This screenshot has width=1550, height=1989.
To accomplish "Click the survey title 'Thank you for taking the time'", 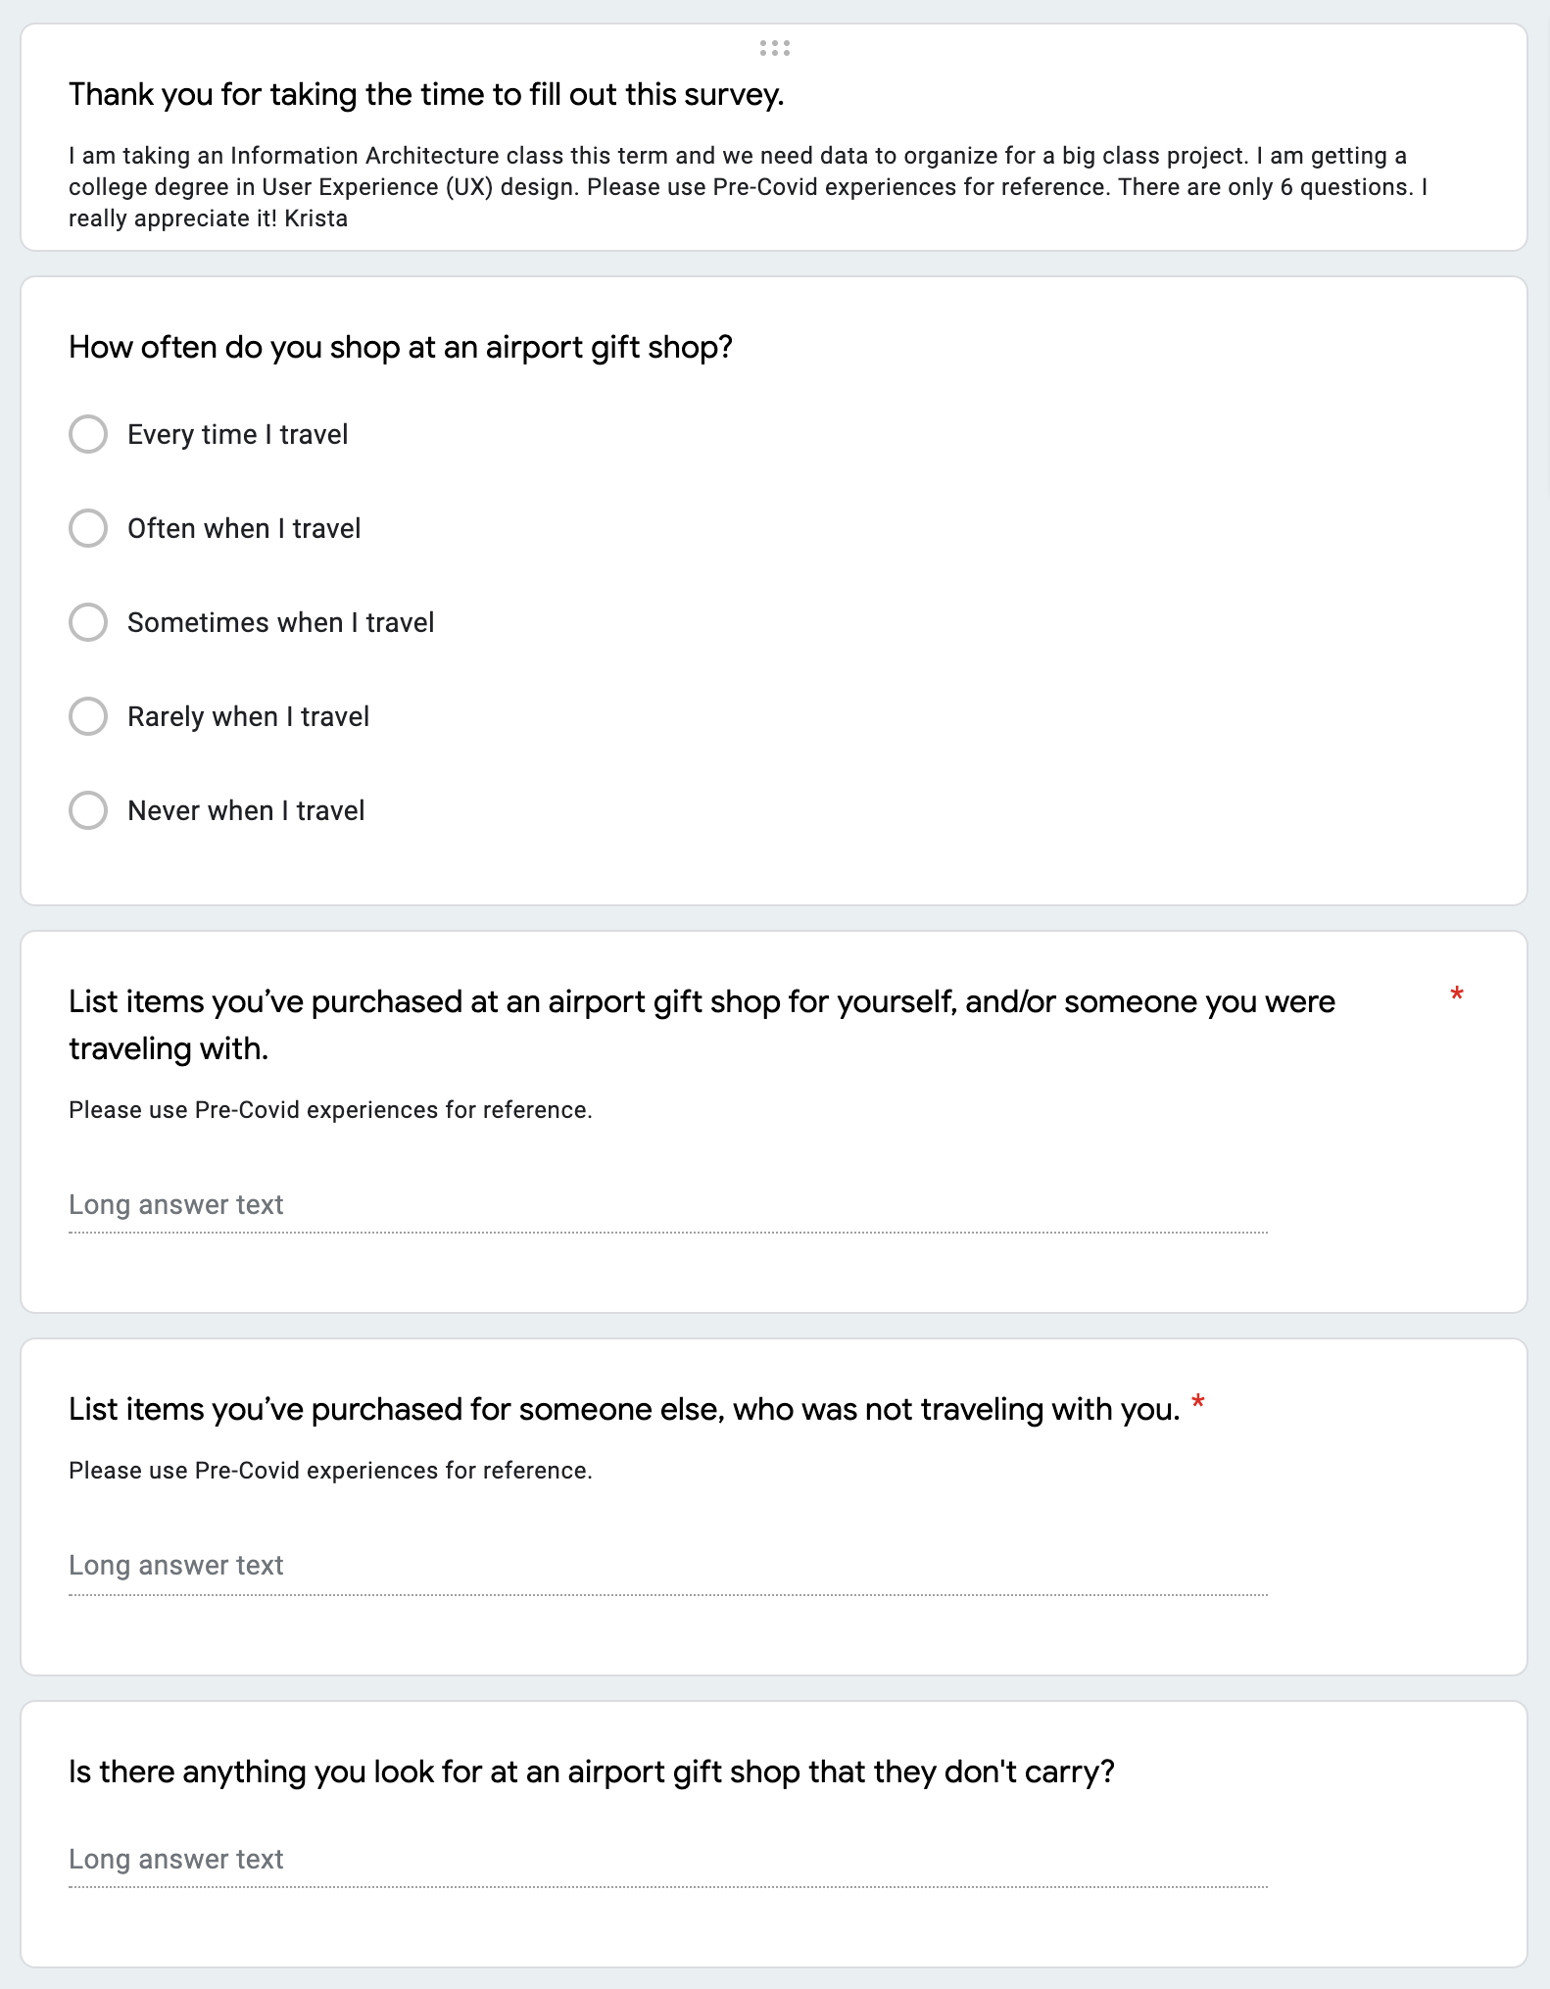I will (x=426, y=95).
